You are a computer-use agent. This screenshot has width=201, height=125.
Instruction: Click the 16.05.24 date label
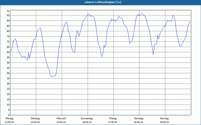pos(87,122)
